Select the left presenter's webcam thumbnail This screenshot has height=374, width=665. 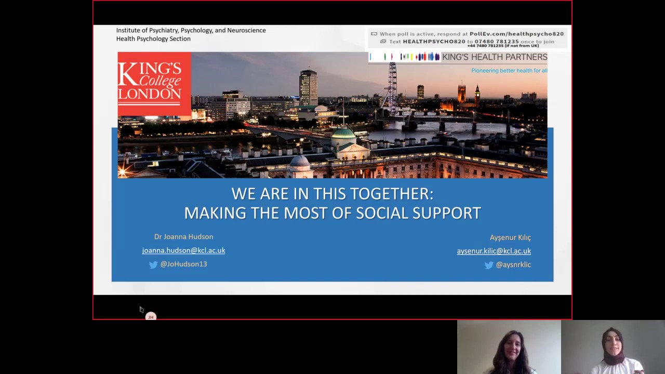tap(509, 347)
